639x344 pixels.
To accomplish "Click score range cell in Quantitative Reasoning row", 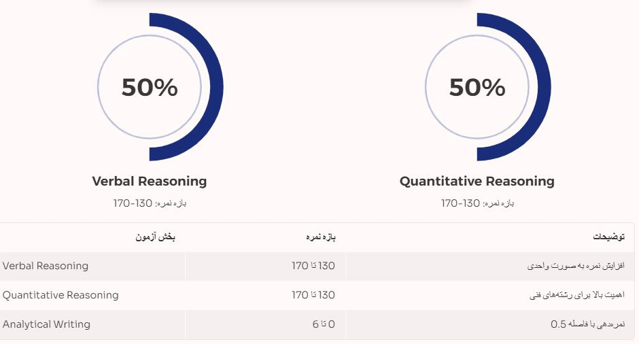I will tap(313, 295).
